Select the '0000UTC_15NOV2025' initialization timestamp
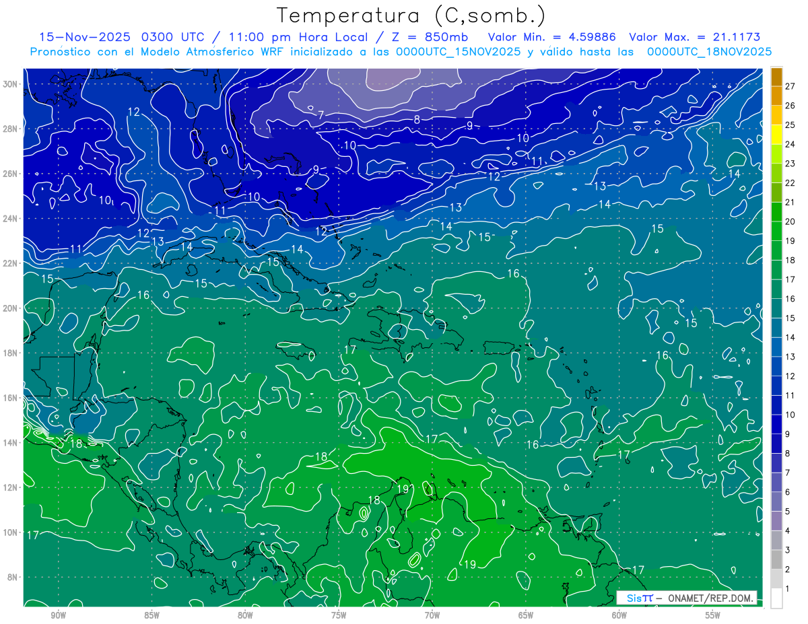Screen dimensions: 808x624 tap(459, 52)
